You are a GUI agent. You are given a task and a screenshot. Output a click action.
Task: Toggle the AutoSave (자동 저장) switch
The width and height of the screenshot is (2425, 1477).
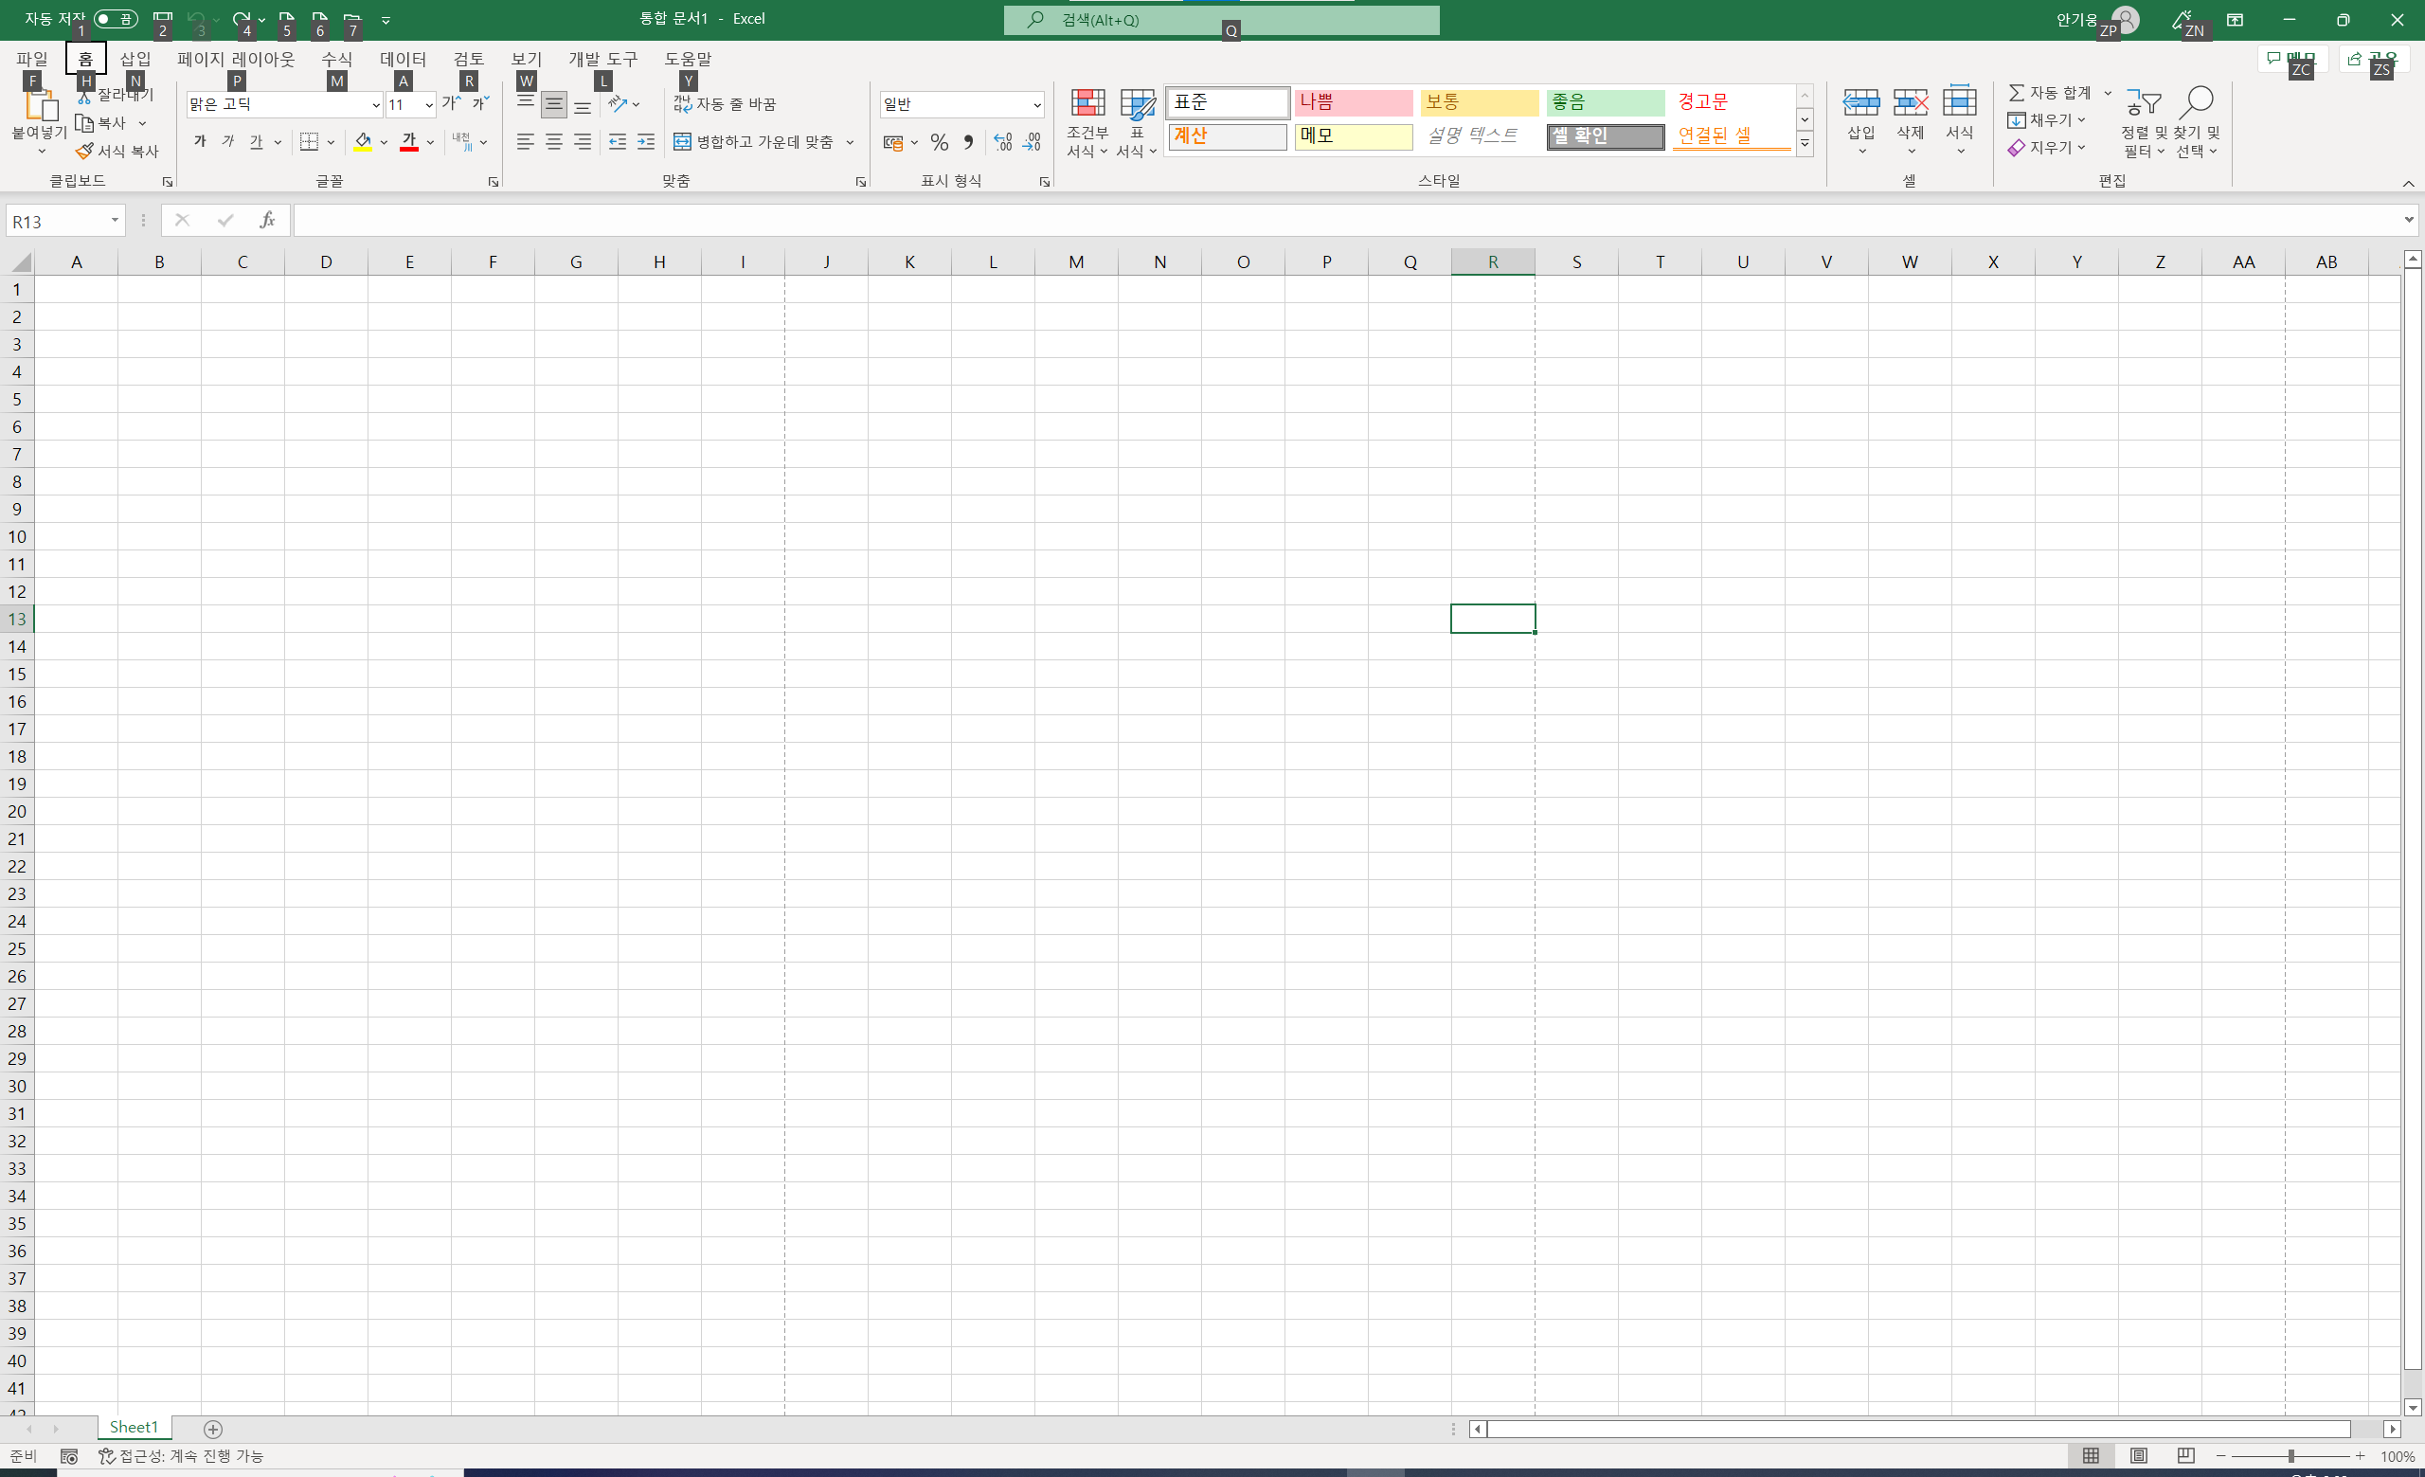tap(116, 19)
